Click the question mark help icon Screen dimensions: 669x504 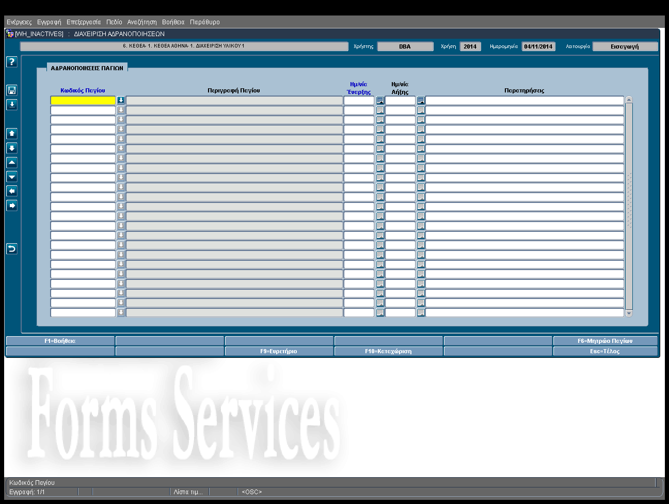coord(11,61)
